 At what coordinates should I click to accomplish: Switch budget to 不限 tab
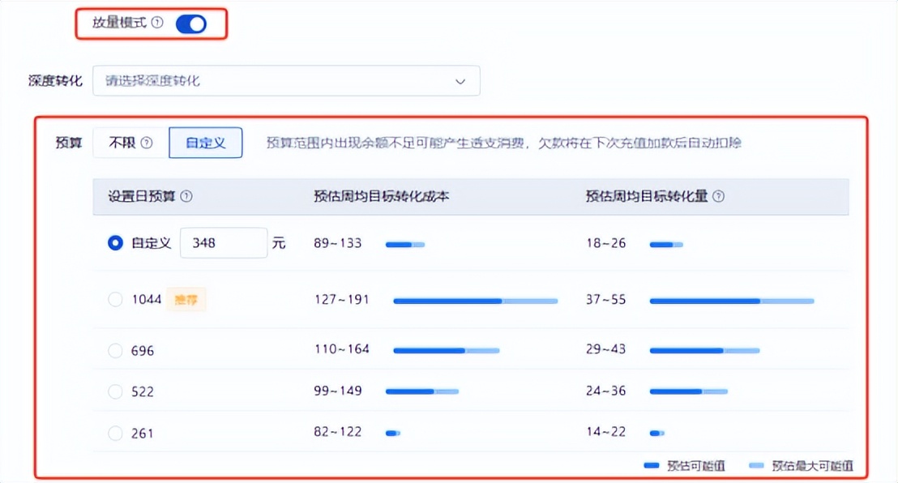(130, 143)
